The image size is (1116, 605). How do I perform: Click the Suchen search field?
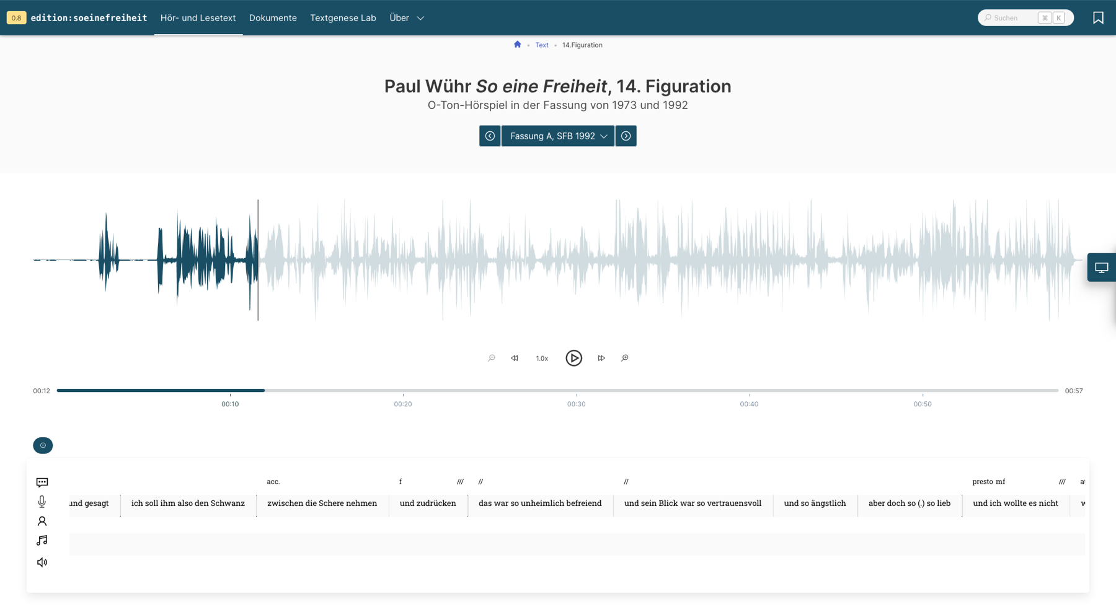1025,18
